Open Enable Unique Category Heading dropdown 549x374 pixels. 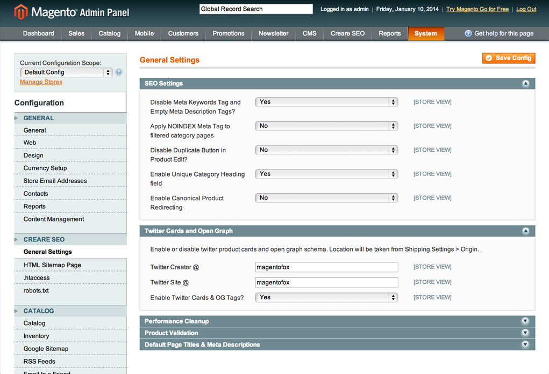click(x=326, y=174)
